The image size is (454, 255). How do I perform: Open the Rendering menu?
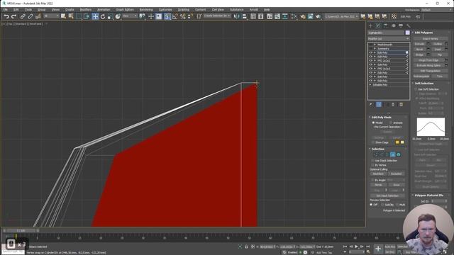pyautogui.click(x=146, y=9)
